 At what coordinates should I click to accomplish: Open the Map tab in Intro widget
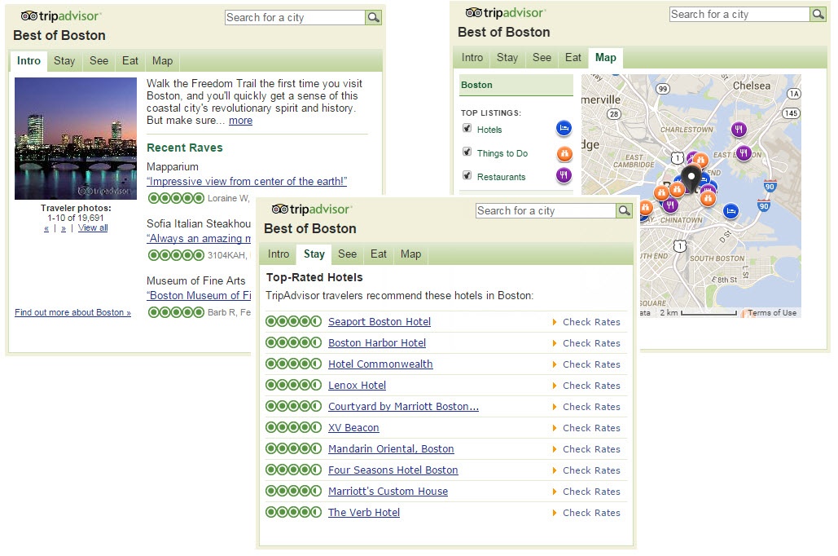163,61
